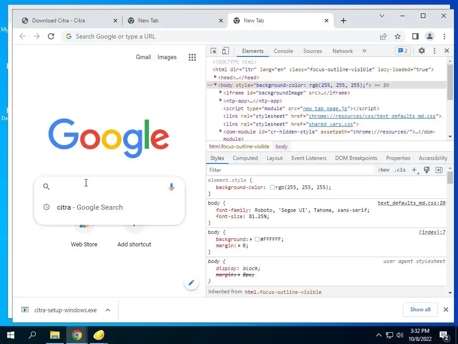Customize this page pencil button
The width and height of the screenshot is (458, 344).
(x=191, y=283)
